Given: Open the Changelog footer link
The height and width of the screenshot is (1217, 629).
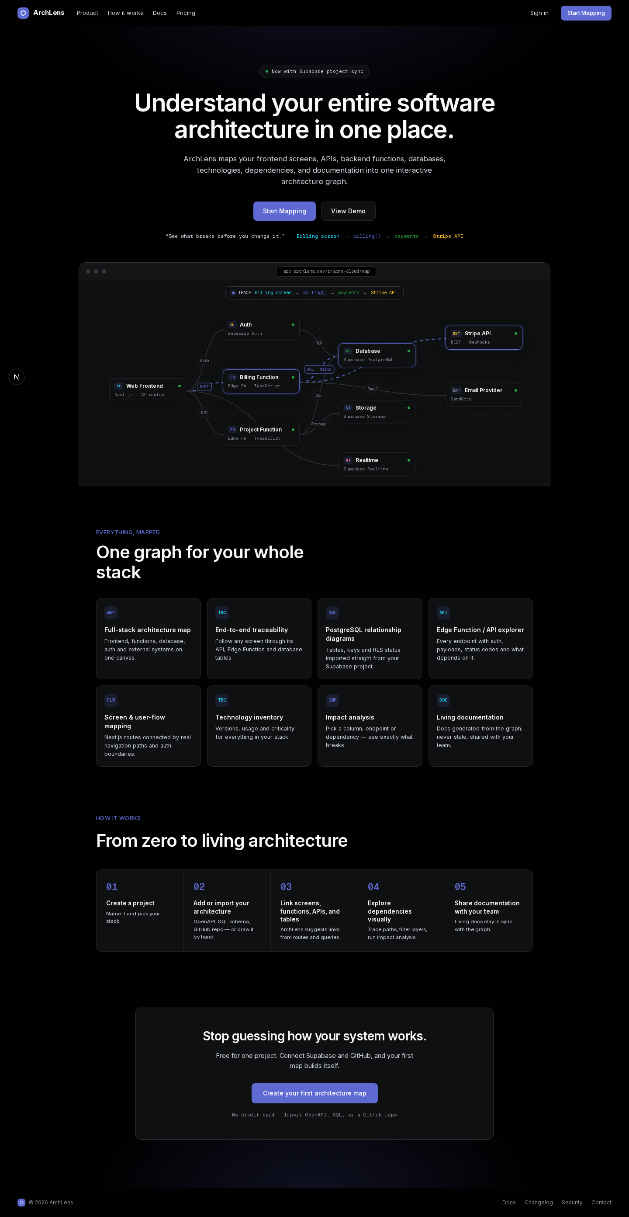Looking at the screenshot, I should (x=539, y=1202).
